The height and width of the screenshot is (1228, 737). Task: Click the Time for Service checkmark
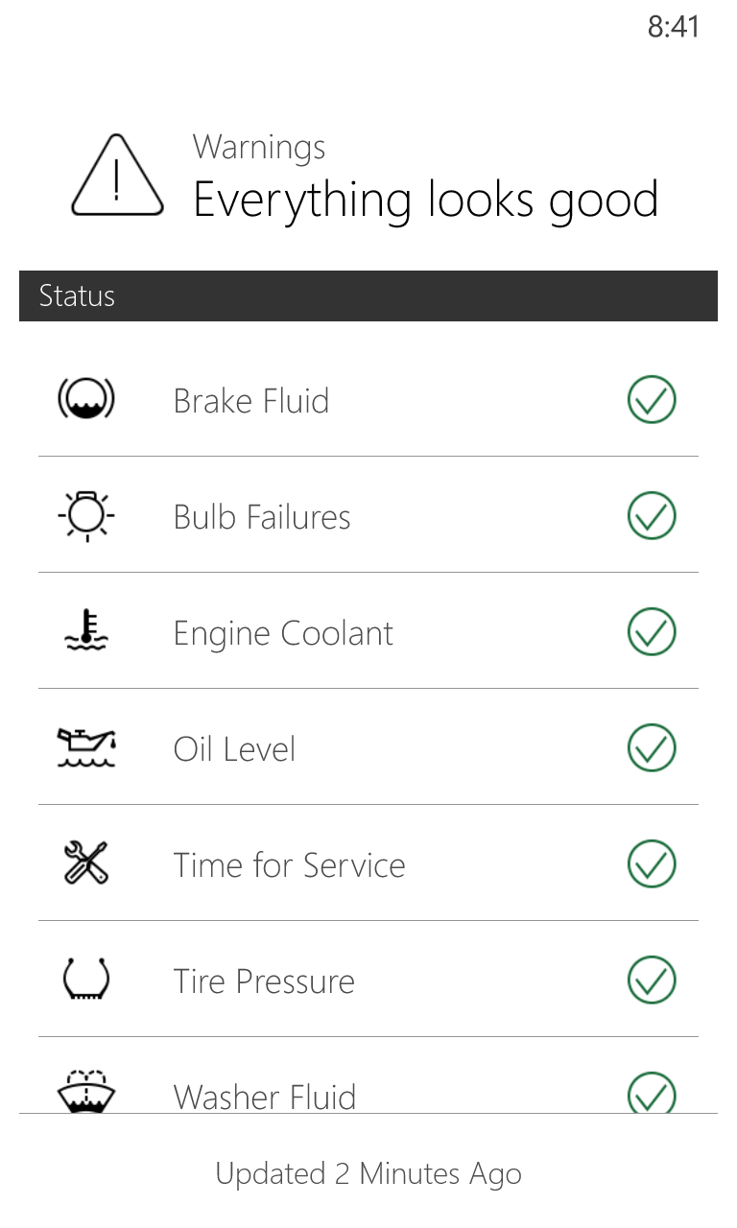(652, 864)
